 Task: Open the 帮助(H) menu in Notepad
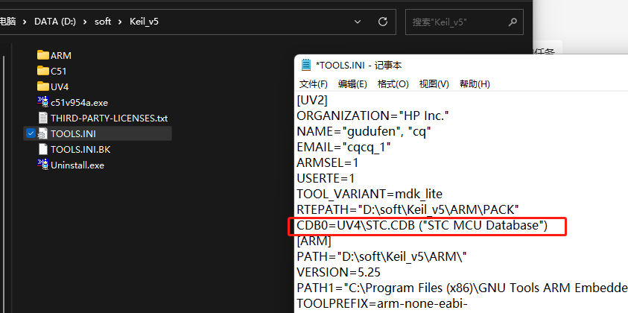[475, 83]
